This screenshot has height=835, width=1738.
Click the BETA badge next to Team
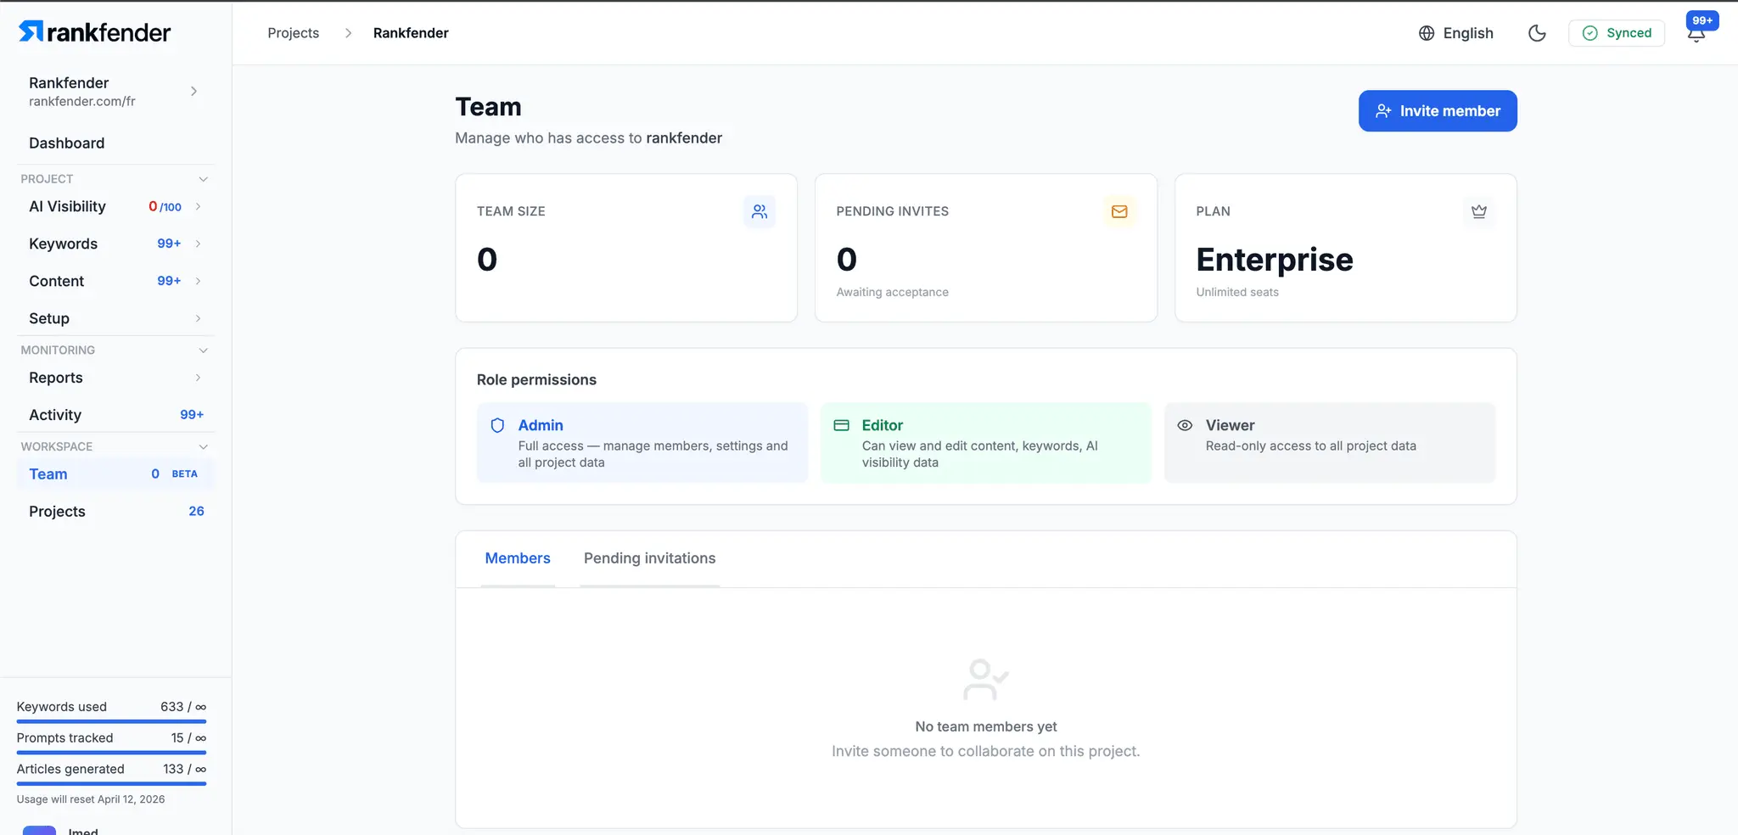point(185,474)
